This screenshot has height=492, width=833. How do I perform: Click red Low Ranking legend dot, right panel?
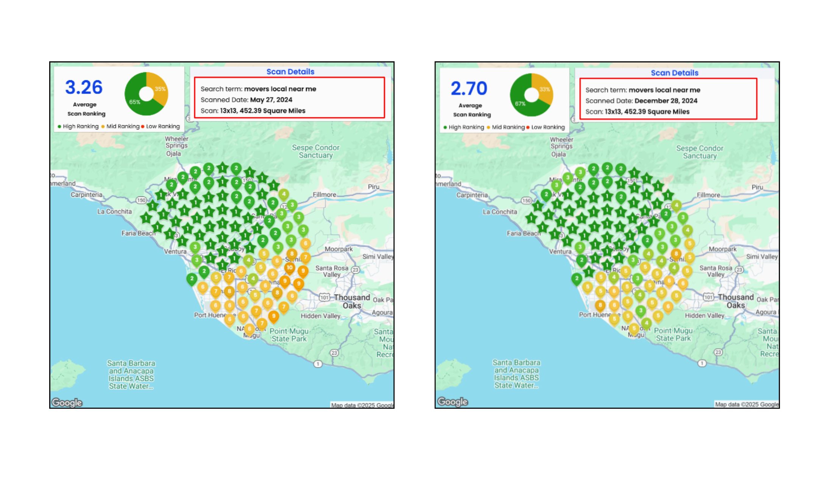coord(528,128)
